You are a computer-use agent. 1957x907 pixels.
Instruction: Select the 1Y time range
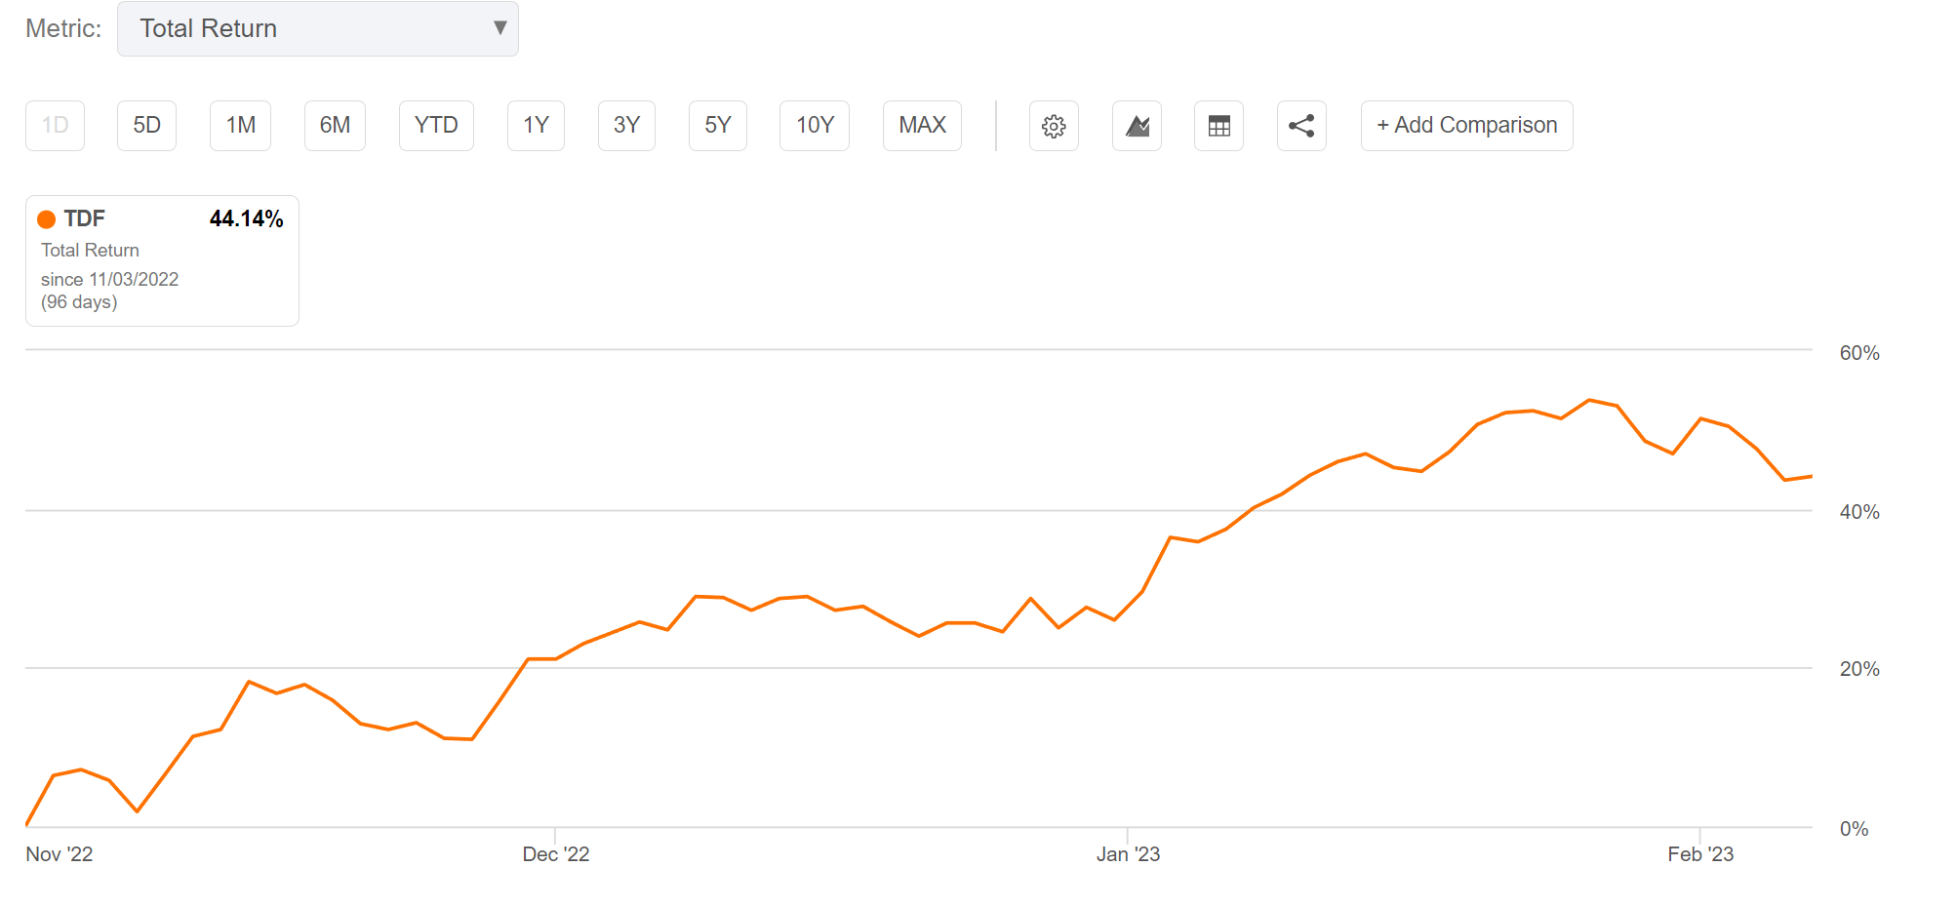tap(536, 126)
